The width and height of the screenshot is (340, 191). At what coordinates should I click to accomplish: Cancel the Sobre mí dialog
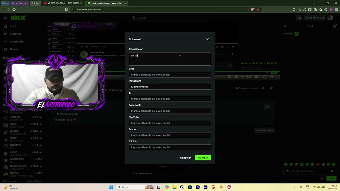pos(185,158)
